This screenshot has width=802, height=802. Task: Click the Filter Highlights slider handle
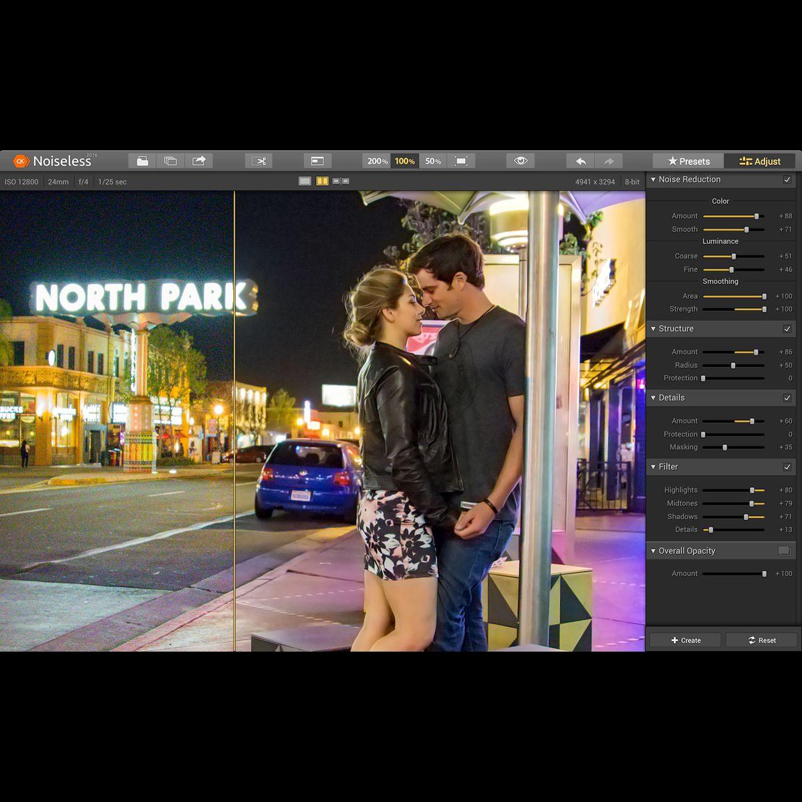(752, 491)
